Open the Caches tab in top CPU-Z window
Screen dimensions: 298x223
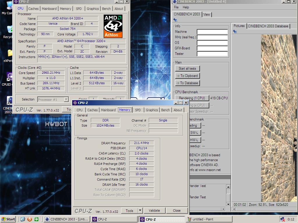(33, 9)
